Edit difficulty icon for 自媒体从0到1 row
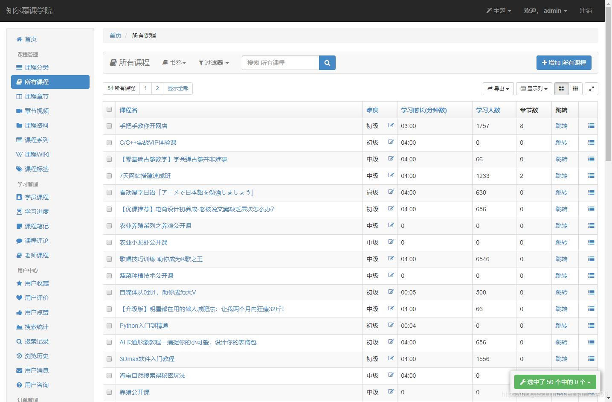 (x=391, y=292)
